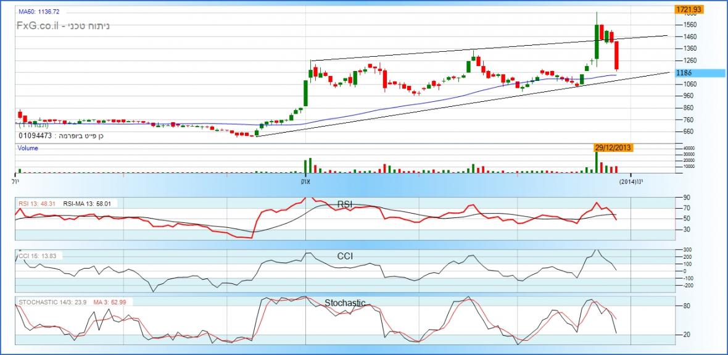The width and height of the screenshot is (728, 355).
Task: Click the centered RSI panel title
Action: (x=345, y=204)
